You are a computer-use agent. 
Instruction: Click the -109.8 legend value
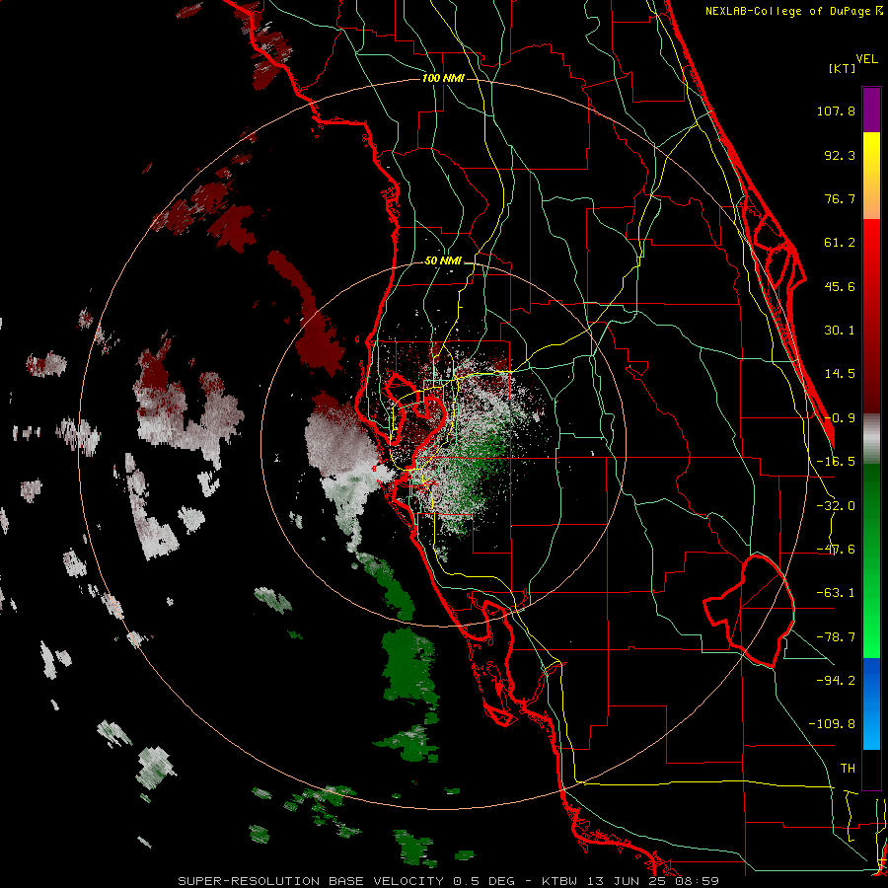click(x=833, y=724)
